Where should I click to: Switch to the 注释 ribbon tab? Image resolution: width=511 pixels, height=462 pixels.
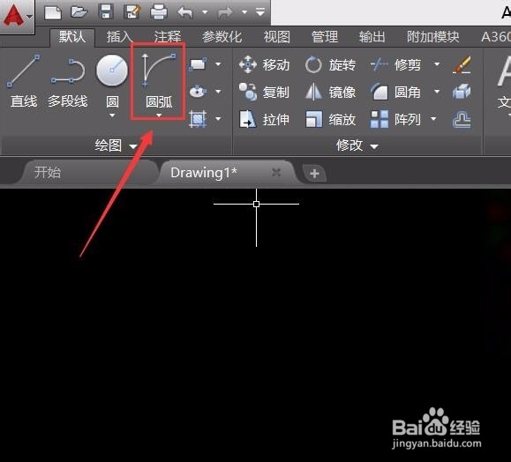point(168,37)
